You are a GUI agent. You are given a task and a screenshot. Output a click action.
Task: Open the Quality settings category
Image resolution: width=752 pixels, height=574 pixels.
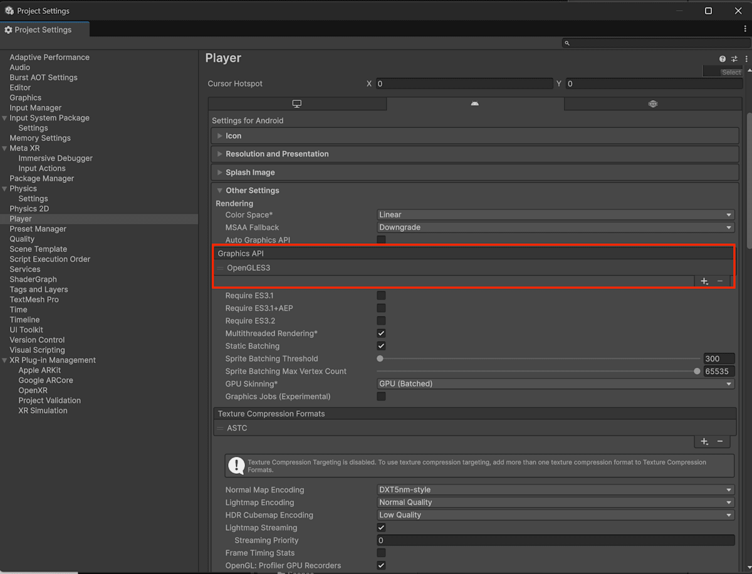coord(22,239)
